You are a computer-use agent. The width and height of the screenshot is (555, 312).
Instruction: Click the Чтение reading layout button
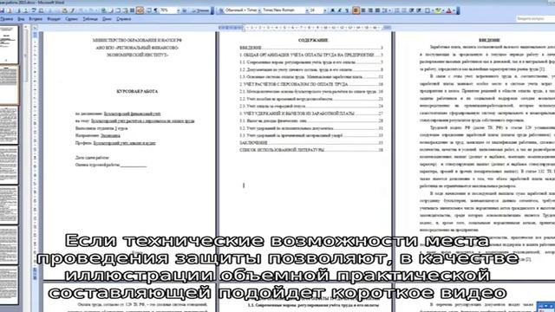(200, 10)
